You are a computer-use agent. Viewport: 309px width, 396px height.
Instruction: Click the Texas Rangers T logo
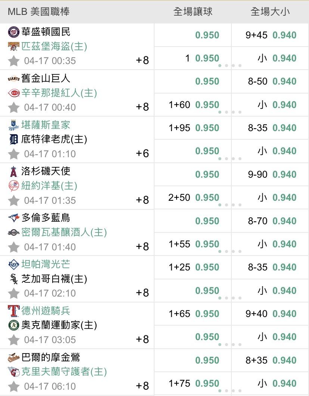point(13,311)
